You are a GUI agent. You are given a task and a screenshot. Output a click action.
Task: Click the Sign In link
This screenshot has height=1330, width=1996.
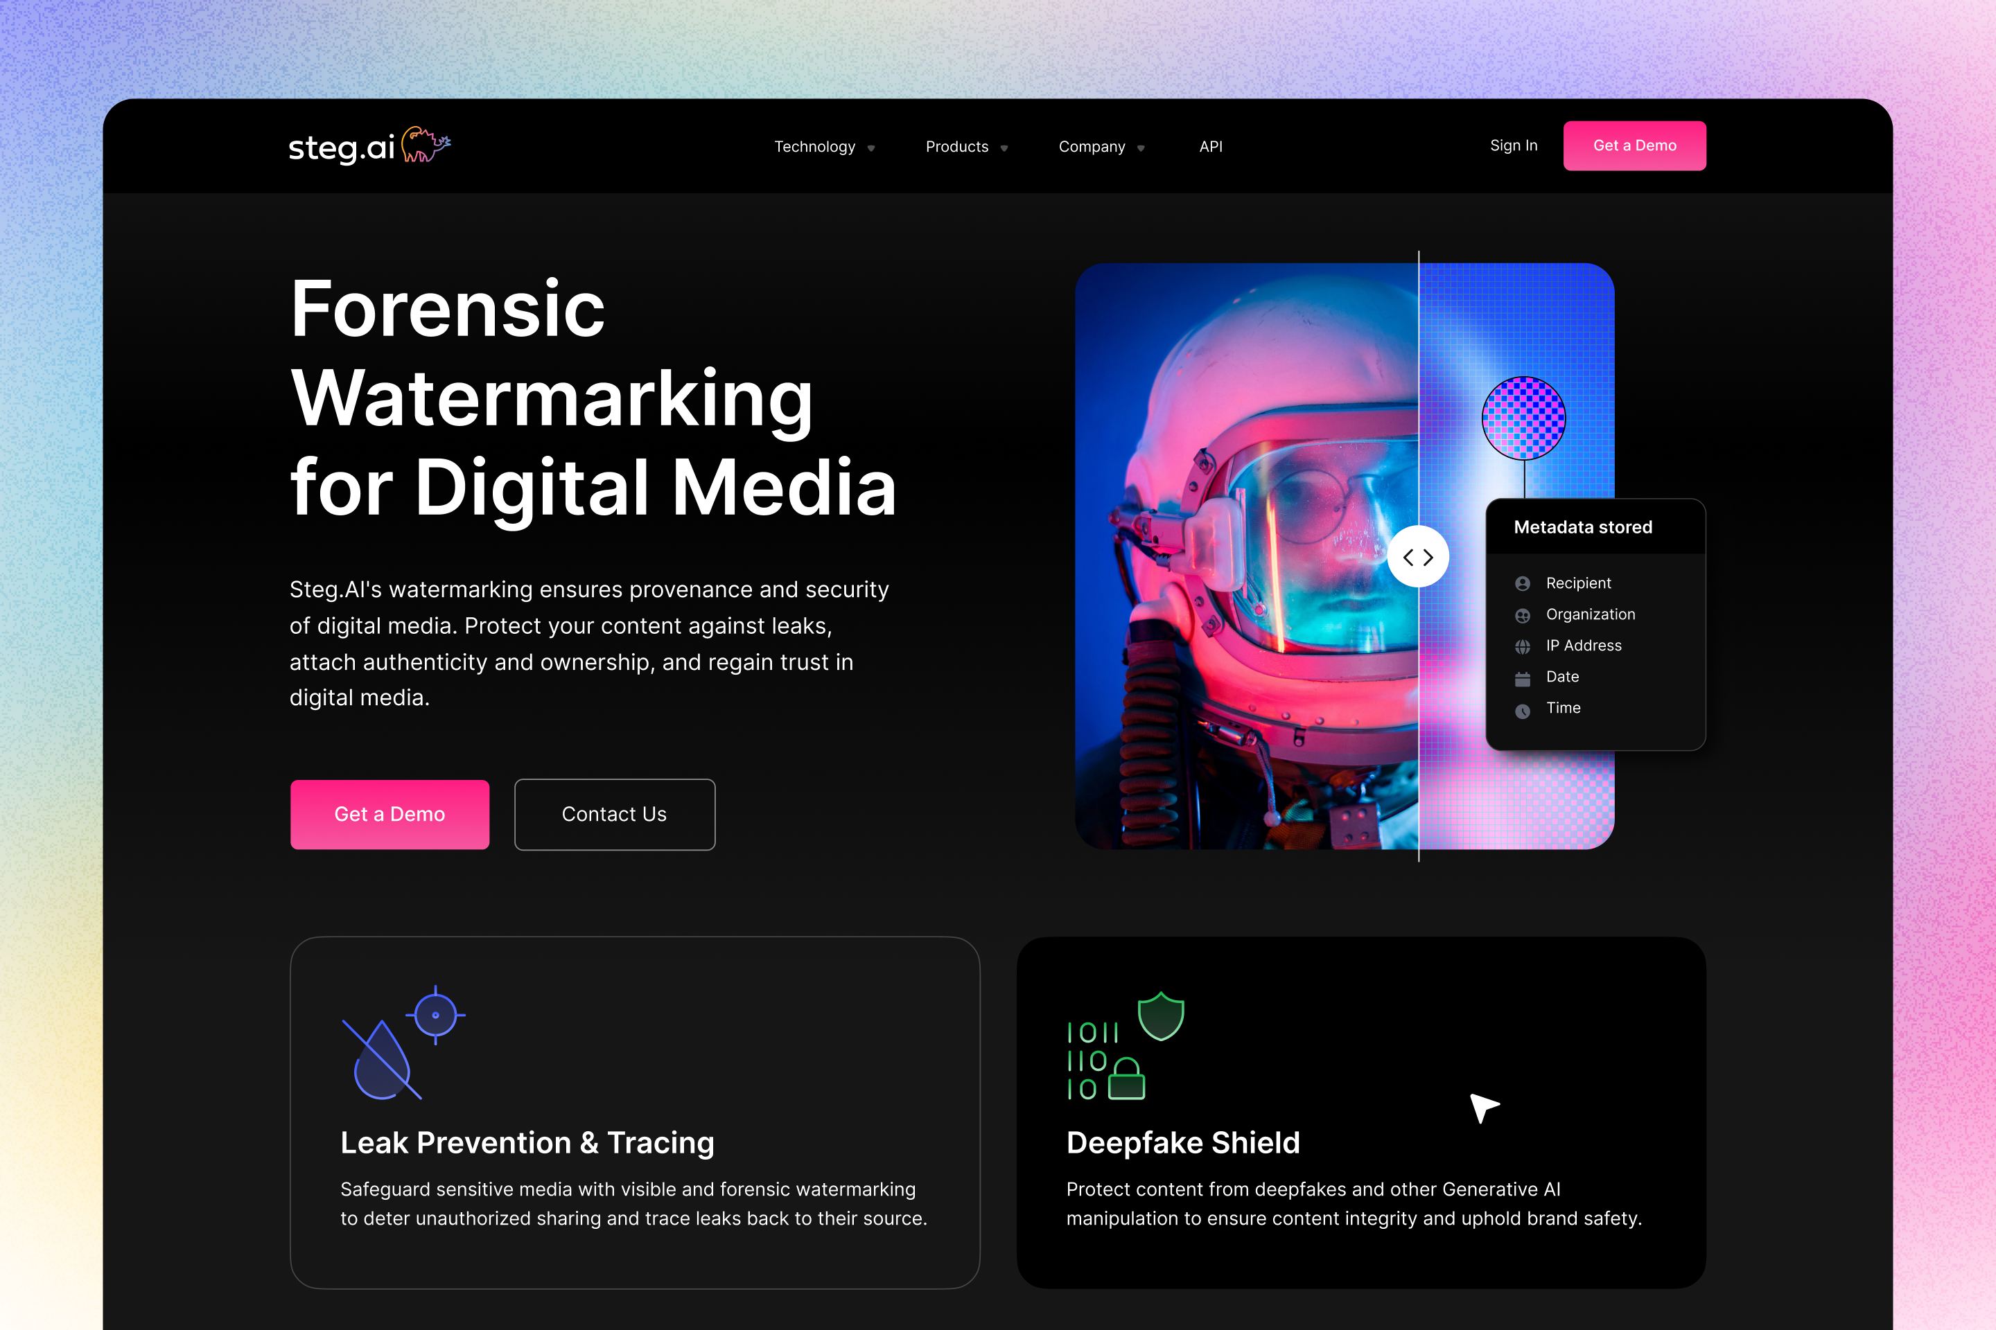point(1513,146)
